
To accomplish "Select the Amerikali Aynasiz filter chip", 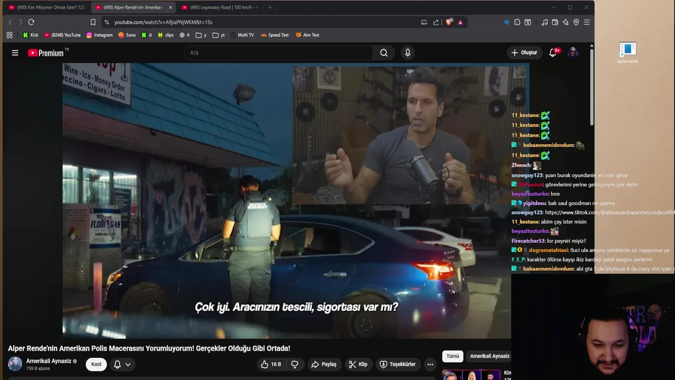I will 490,356.
